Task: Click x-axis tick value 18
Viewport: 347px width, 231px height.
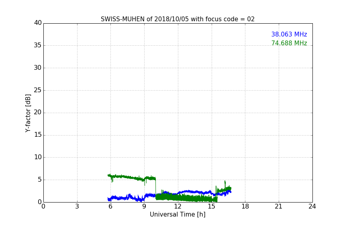Action: coord(245,207)
